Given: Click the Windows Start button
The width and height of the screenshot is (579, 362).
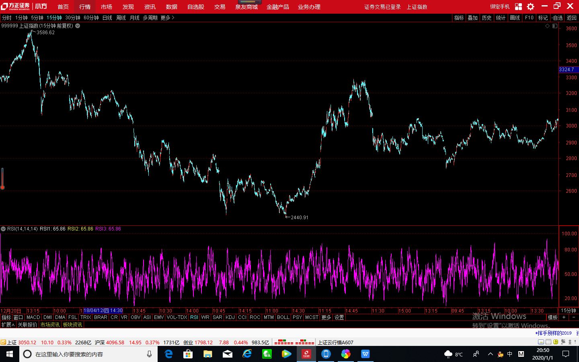Looking at the screenshot, I should pos(9,354).
